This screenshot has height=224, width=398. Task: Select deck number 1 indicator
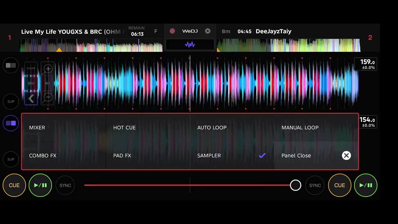click(10, 38)
